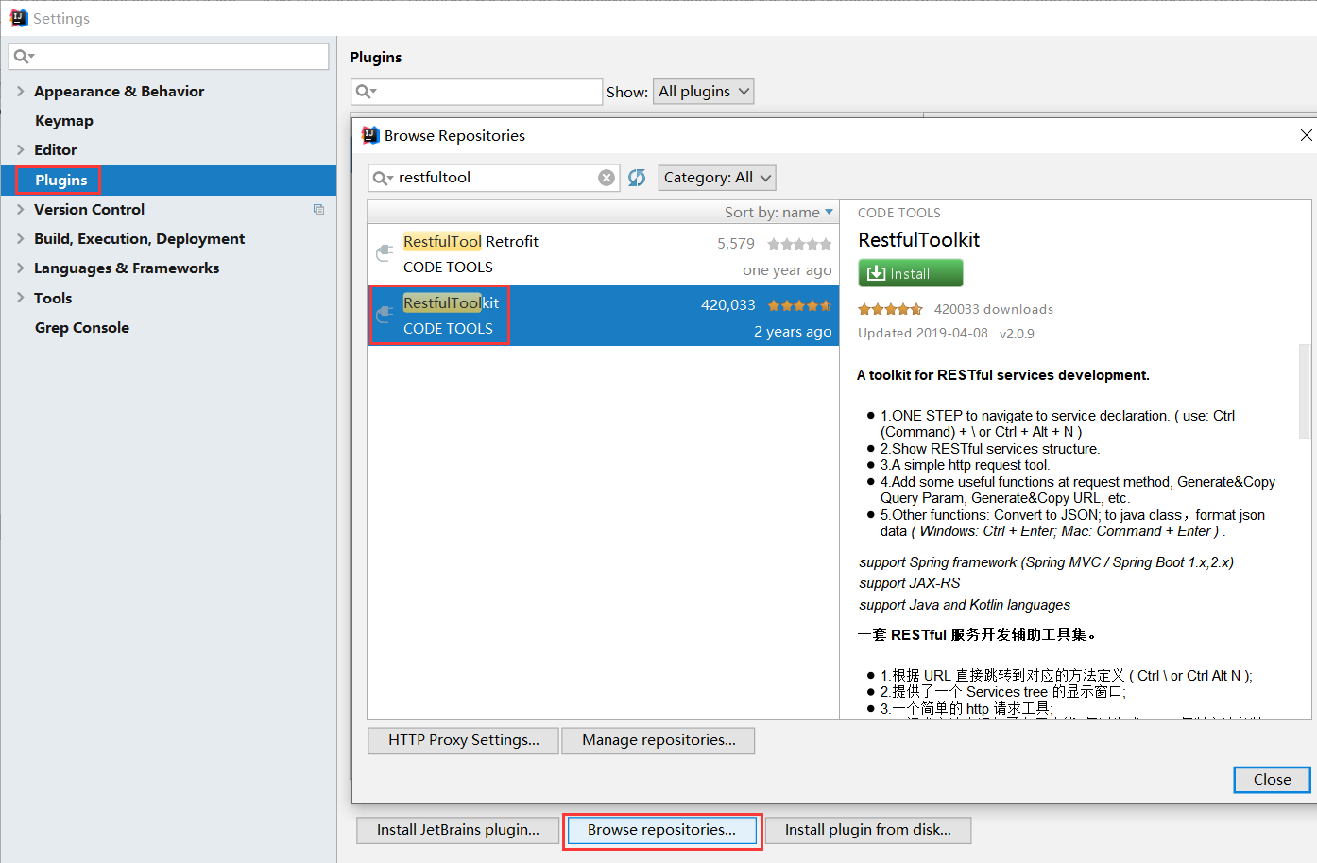This screenshot has height=863, width=1317.
Task: Expand the Version Control node
Action: [21, 209]
